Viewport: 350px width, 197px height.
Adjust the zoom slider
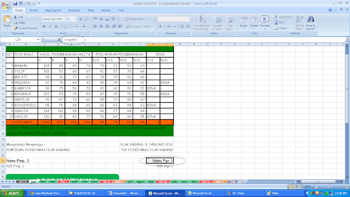pos(329,186)
